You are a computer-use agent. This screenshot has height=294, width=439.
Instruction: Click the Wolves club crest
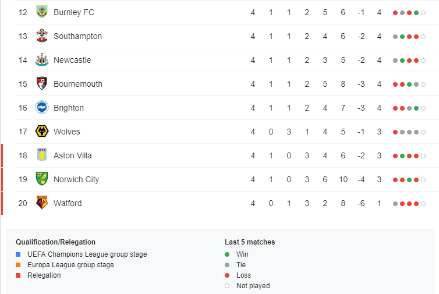coord(42,132)
